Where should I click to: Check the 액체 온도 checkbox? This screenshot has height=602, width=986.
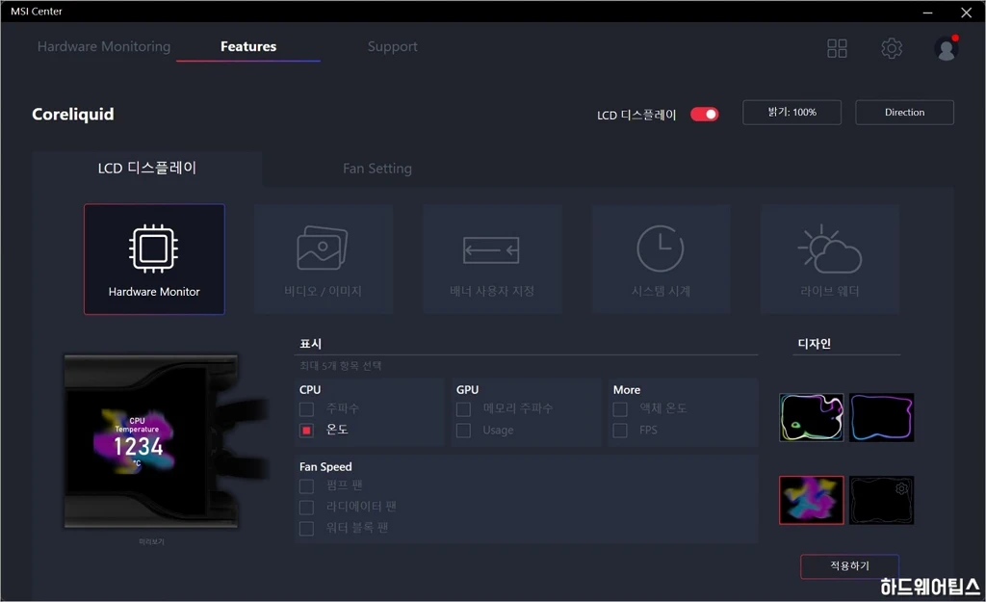click(x=620, y=409)
